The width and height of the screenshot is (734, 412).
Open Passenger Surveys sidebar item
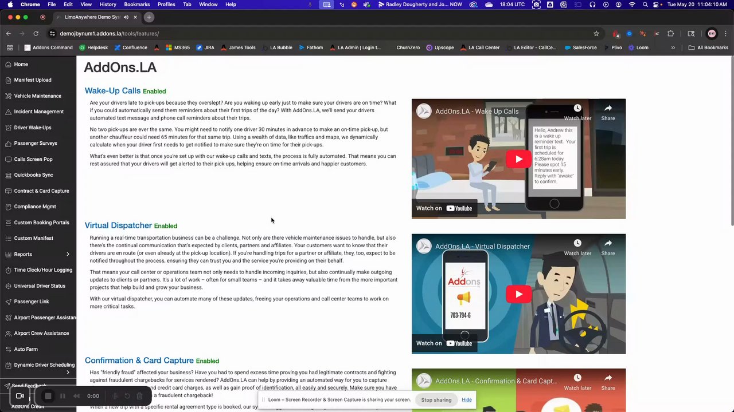[36, 143]
